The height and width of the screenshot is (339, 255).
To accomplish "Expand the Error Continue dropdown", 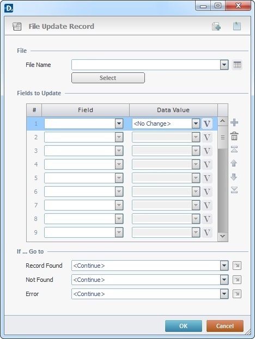I will coord(224,294).
